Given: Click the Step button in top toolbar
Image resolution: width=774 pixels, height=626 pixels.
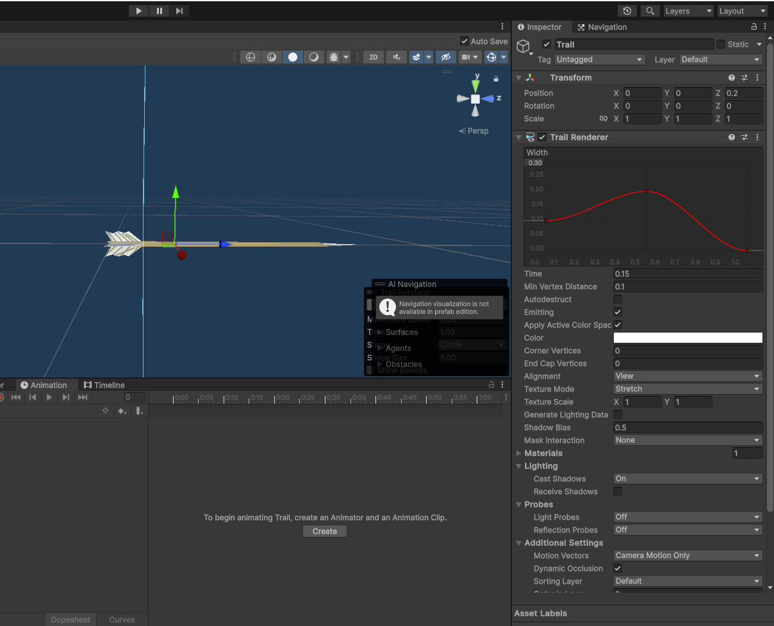Looking at the screenshot, I should [x=179, y=11].
